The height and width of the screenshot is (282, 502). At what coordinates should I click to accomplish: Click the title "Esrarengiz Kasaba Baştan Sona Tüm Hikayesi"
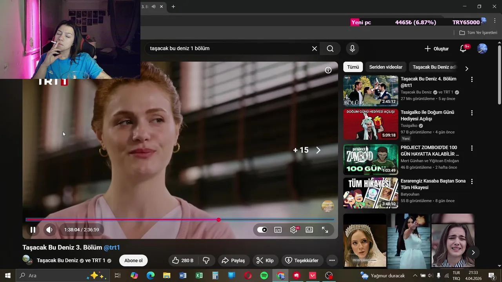tap(433, 184)
